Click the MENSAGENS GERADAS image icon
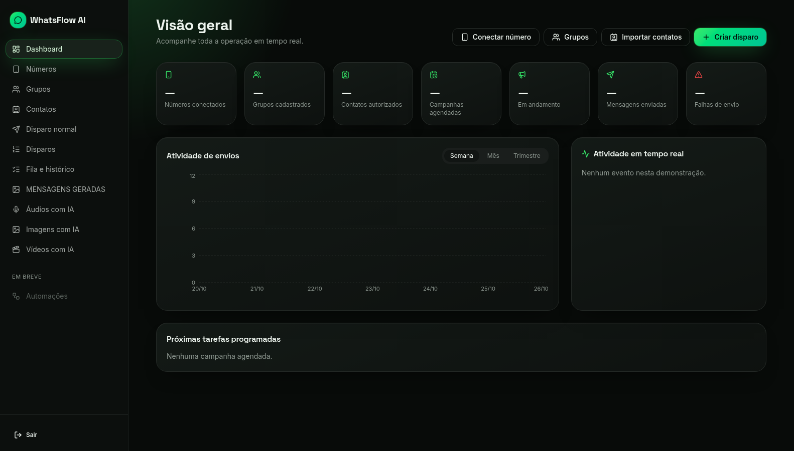This screenshot has height=451, width=794. (x=16, y=189)
